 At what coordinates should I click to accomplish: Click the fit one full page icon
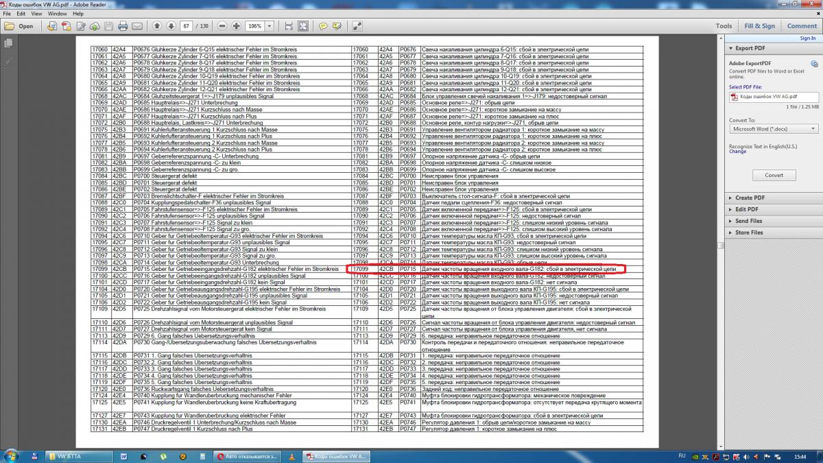click(x=302, y=26)
